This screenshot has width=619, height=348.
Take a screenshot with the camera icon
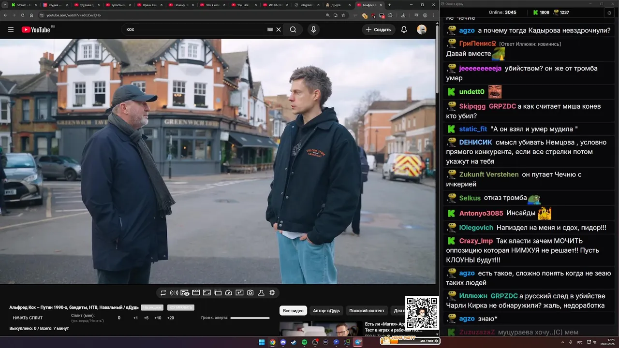(251, 292)
